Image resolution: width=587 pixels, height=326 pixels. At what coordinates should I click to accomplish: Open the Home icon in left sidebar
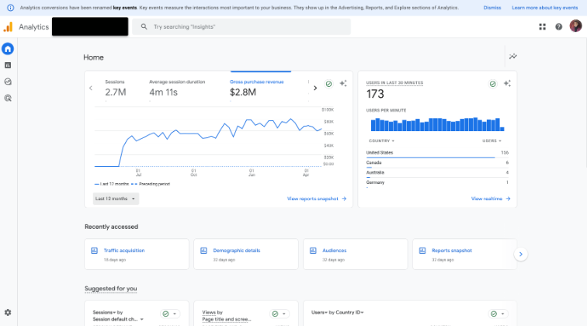(8, 49)
